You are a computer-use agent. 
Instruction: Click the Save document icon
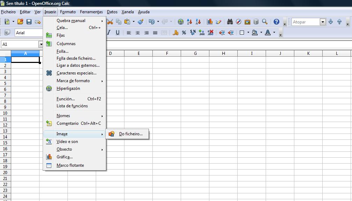(x=29, y=22)
